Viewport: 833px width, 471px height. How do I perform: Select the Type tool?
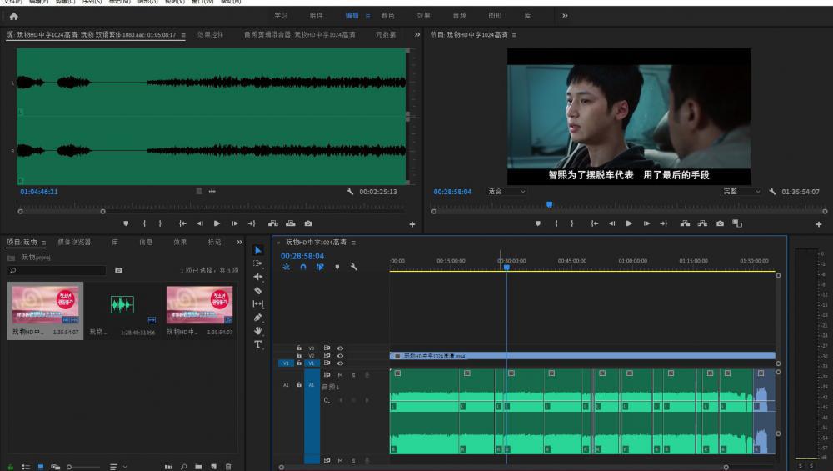tap(257, 344)
